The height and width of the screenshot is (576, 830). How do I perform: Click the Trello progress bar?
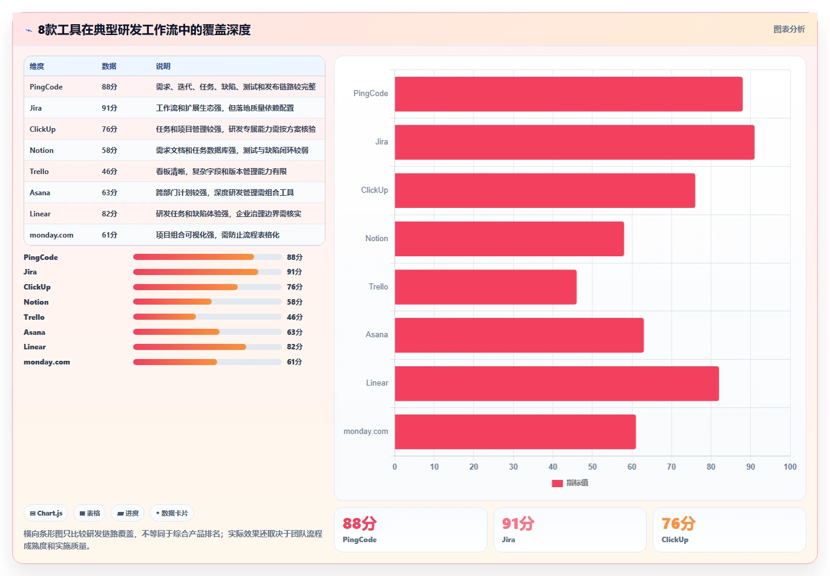tap(207, 317)
